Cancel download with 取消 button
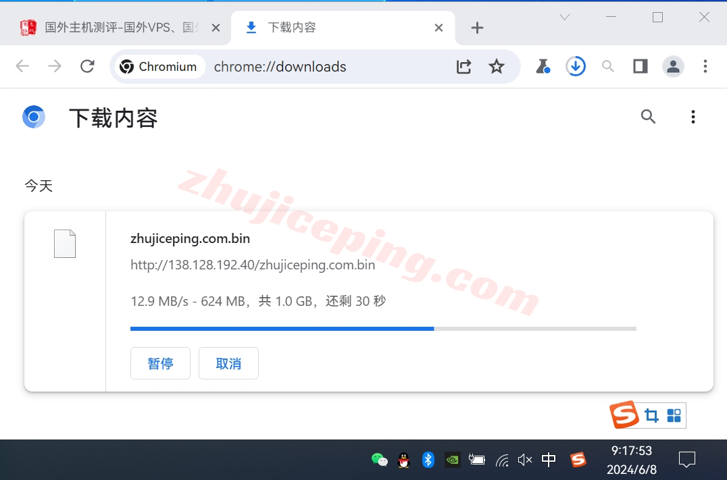This screenshot has height=480, width=727. click(x=228, y=363)
